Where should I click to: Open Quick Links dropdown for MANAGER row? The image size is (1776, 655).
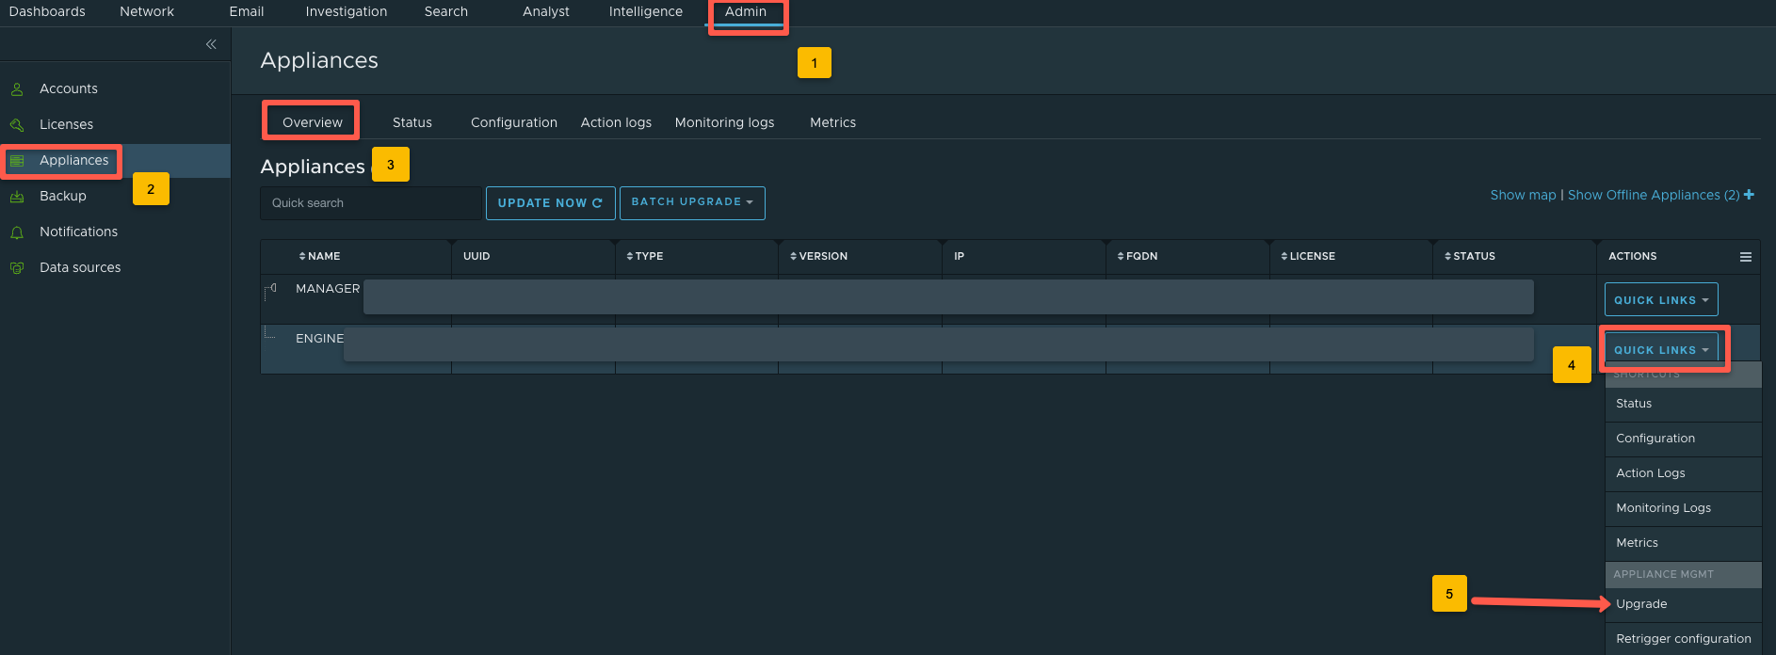pos(1660,300)
